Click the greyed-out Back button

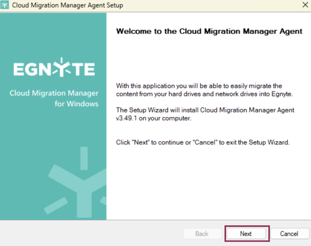(202, 234)
